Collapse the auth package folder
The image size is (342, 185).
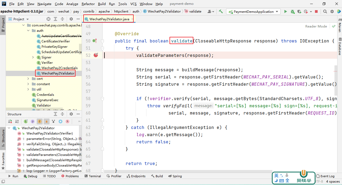point(28,31)
